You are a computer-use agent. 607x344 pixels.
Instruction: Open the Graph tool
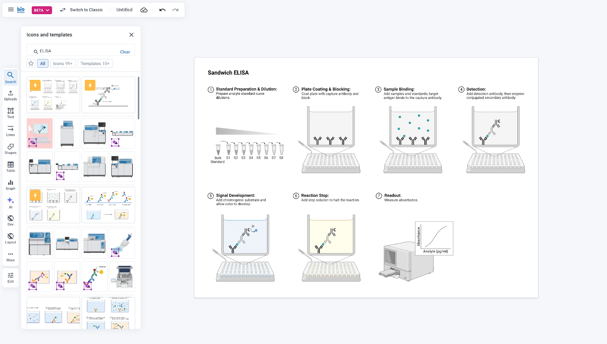point(11,185)
